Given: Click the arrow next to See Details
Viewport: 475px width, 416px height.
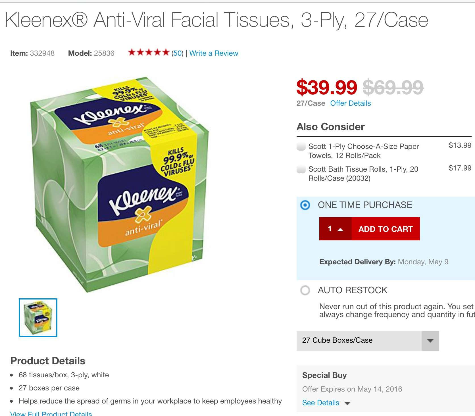Looking at the screenshot, I should click(347, 403).
